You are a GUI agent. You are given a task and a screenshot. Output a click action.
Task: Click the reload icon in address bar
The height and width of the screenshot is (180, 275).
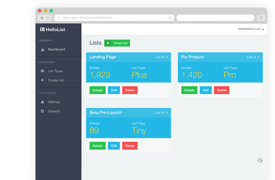click(x=170, y=18)
